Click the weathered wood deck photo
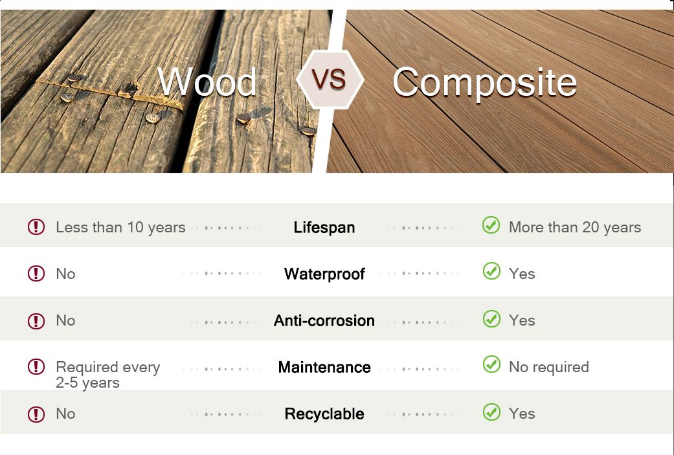The width and height of the screenshot is (674, 455). coord(97,129)
